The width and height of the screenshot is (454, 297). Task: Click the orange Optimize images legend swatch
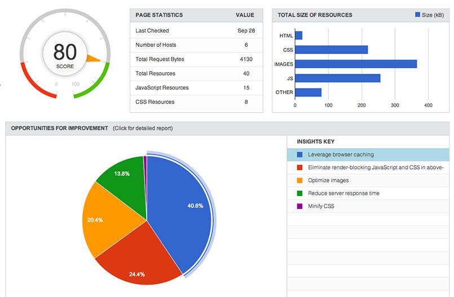pyautogui.click(x=299, y=180)
